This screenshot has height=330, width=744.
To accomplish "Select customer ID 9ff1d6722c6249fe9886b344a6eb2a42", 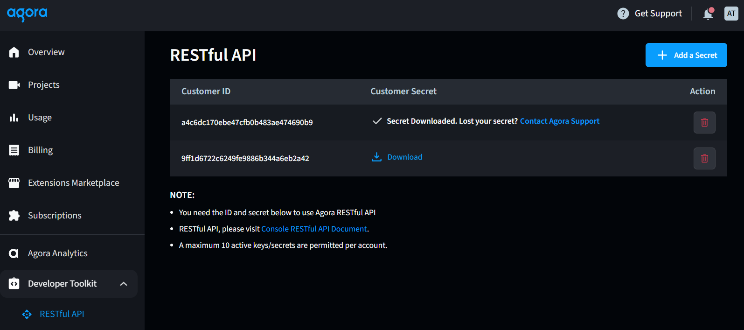I will [245, 159].
